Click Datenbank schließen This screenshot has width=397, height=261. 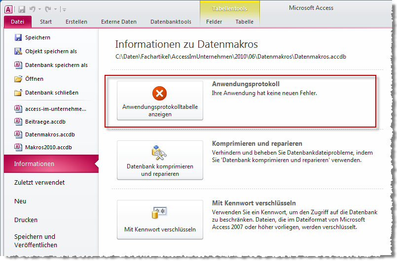tap(51, 93)
